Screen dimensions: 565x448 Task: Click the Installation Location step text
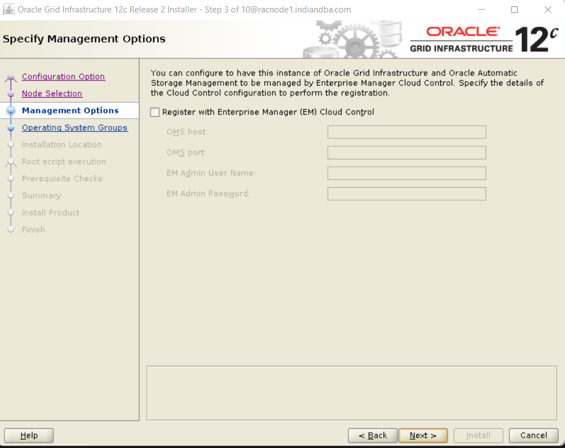(62, 145)
